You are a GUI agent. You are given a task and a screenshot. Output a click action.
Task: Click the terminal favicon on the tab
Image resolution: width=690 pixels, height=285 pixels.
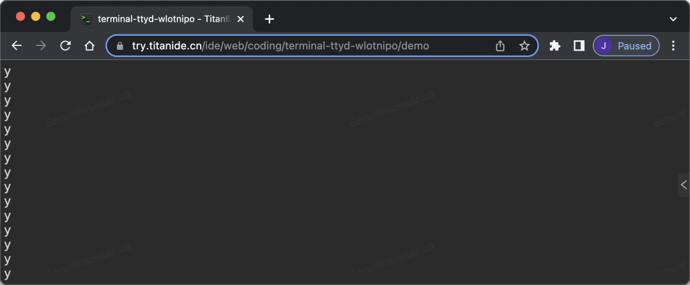(86, 19)
